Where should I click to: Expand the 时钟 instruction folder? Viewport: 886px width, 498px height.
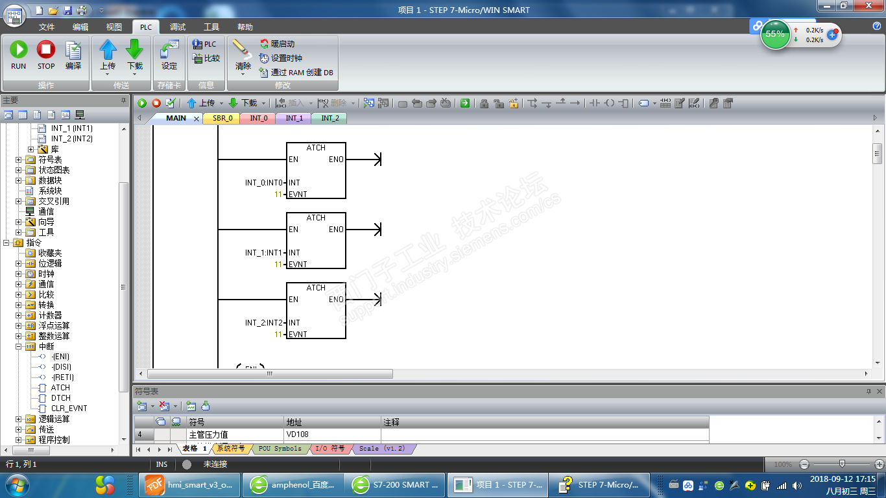(x=19, y=274)
